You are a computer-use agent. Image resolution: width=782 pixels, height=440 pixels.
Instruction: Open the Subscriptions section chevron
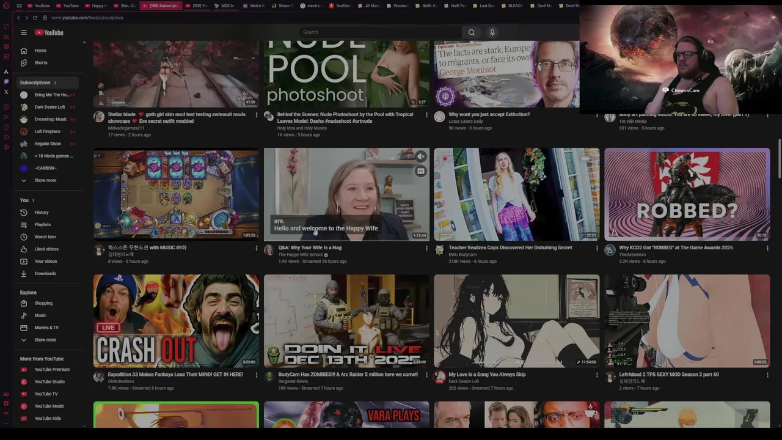[x=55, y=82]
